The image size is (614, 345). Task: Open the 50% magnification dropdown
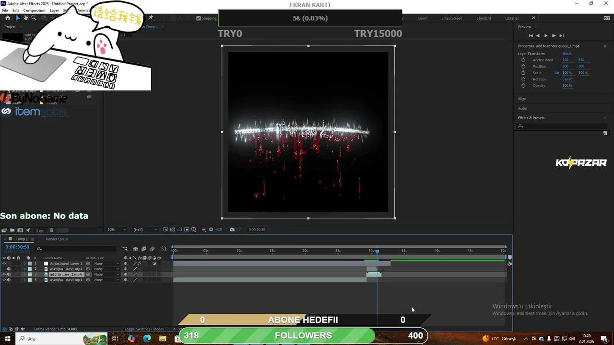117,230
